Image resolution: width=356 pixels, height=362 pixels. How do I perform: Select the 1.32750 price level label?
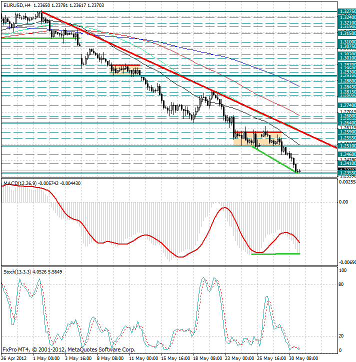pyautogui.click(x=347, y=11)
